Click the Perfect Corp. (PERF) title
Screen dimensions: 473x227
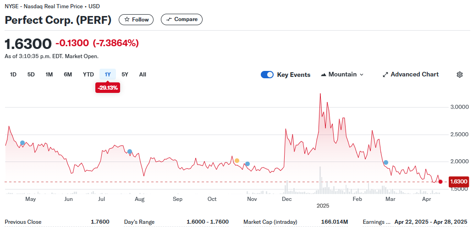click(58, 20)
